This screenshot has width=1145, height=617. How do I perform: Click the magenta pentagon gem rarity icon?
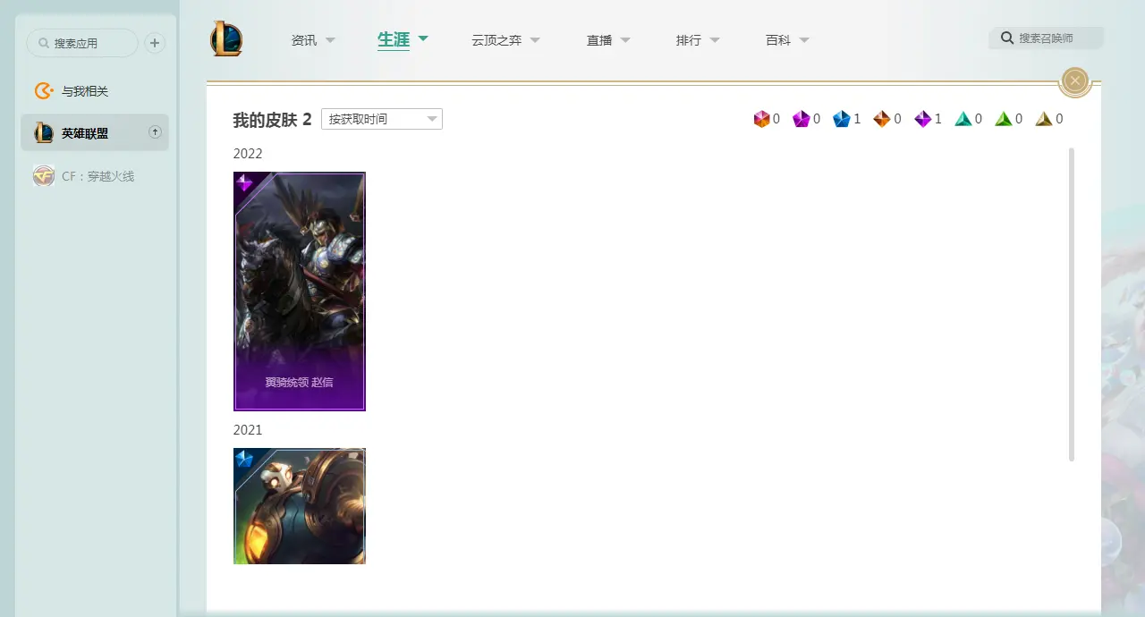click(x=801, y=119)
